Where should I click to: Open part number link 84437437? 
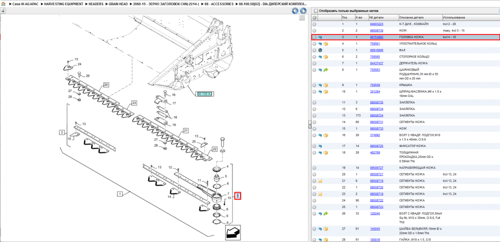tap(376, 63)
